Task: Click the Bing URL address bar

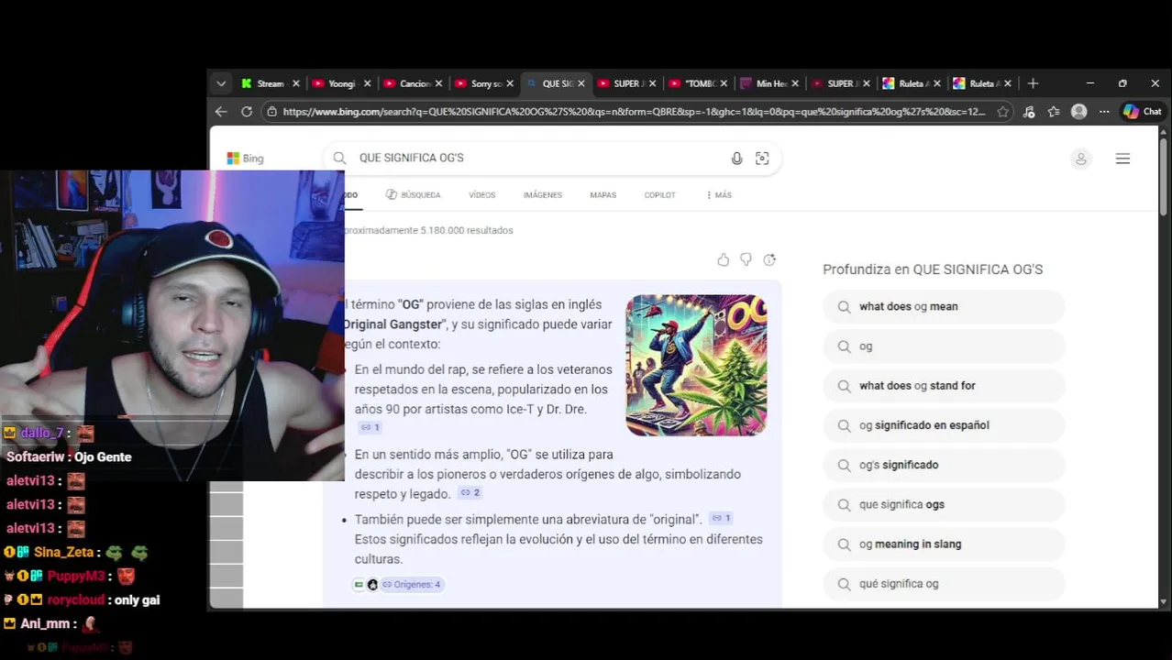Action: click(633, 112)
